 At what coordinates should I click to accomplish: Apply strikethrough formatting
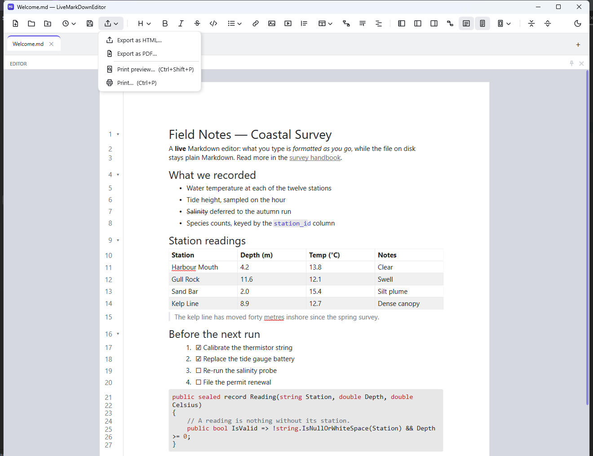click(197, 23)
